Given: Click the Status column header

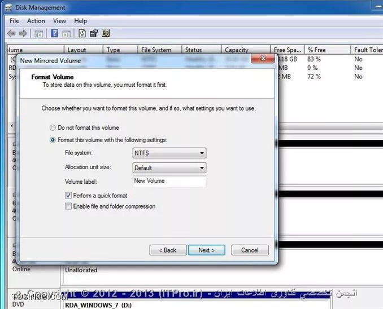Looking at the screenshot, I should coord(202,50).
